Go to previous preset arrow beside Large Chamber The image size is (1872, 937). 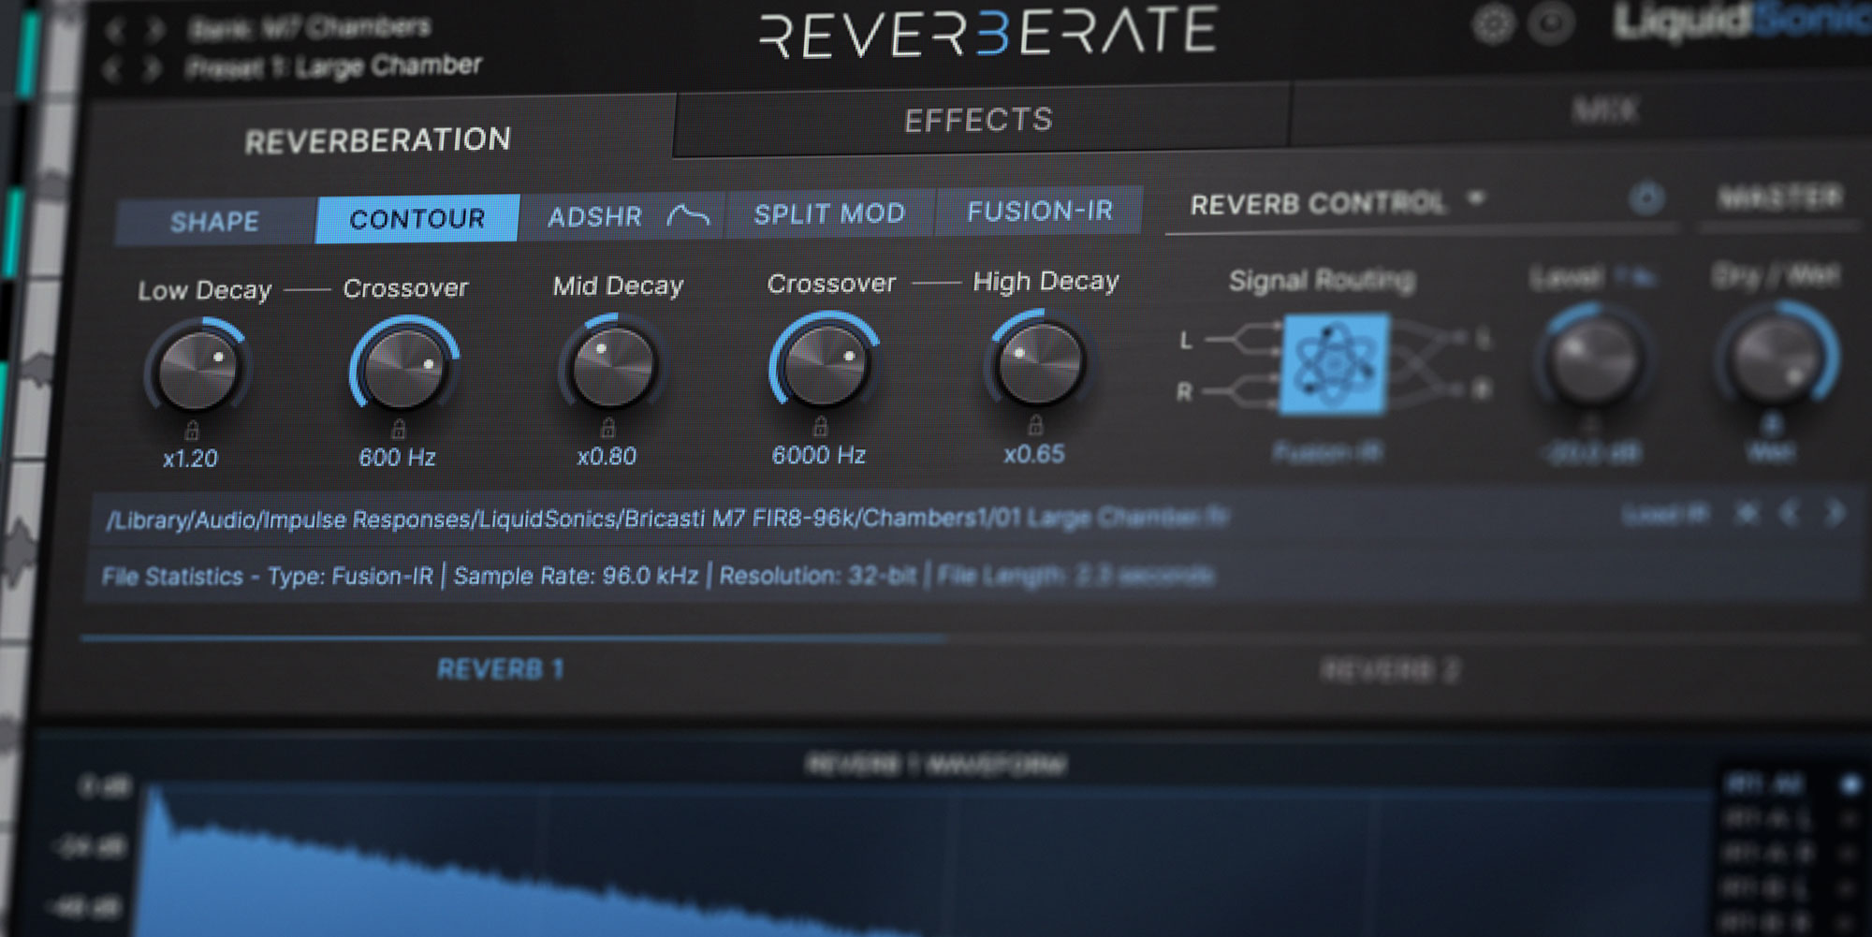[110, 69]
